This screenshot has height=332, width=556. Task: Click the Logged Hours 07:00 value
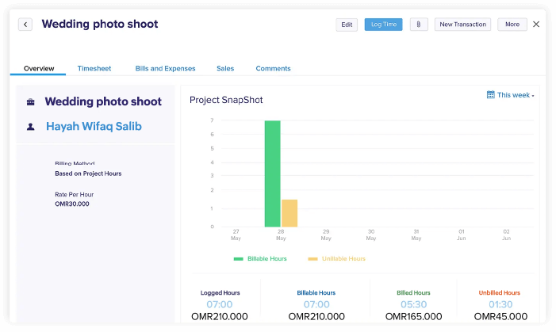click(220, 304)
